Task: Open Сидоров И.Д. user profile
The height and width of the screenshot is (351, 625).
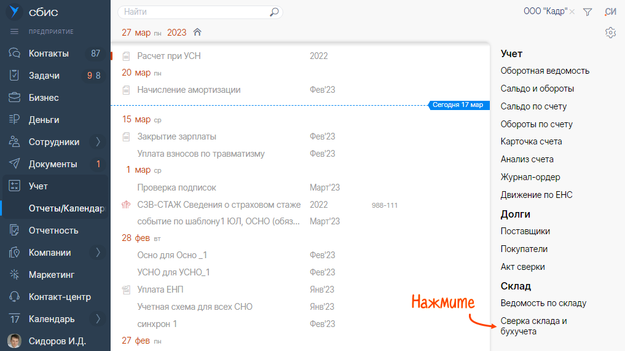Action: pyautogui.click(x=57, y=341)
